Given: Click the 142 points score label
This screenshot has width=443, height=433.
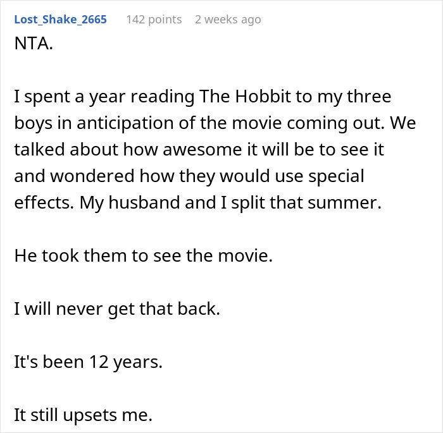Looking at the screenshot, I should click(x=154, y=20).
